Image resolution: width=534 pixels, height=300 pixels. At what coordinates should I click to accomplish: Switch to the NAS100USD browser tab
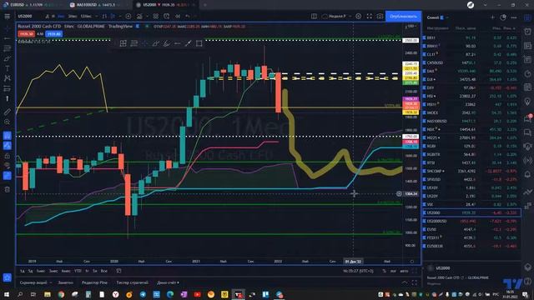pos(98,5)
